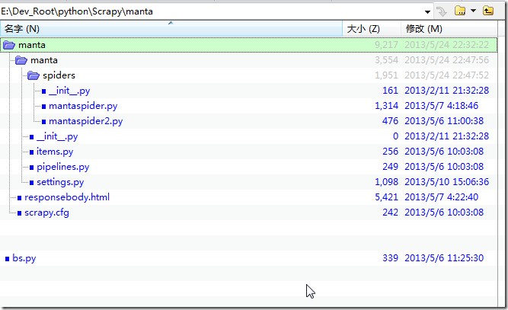Click size value 1,951 of spiders
508x310 pixels.
point(386,75)
